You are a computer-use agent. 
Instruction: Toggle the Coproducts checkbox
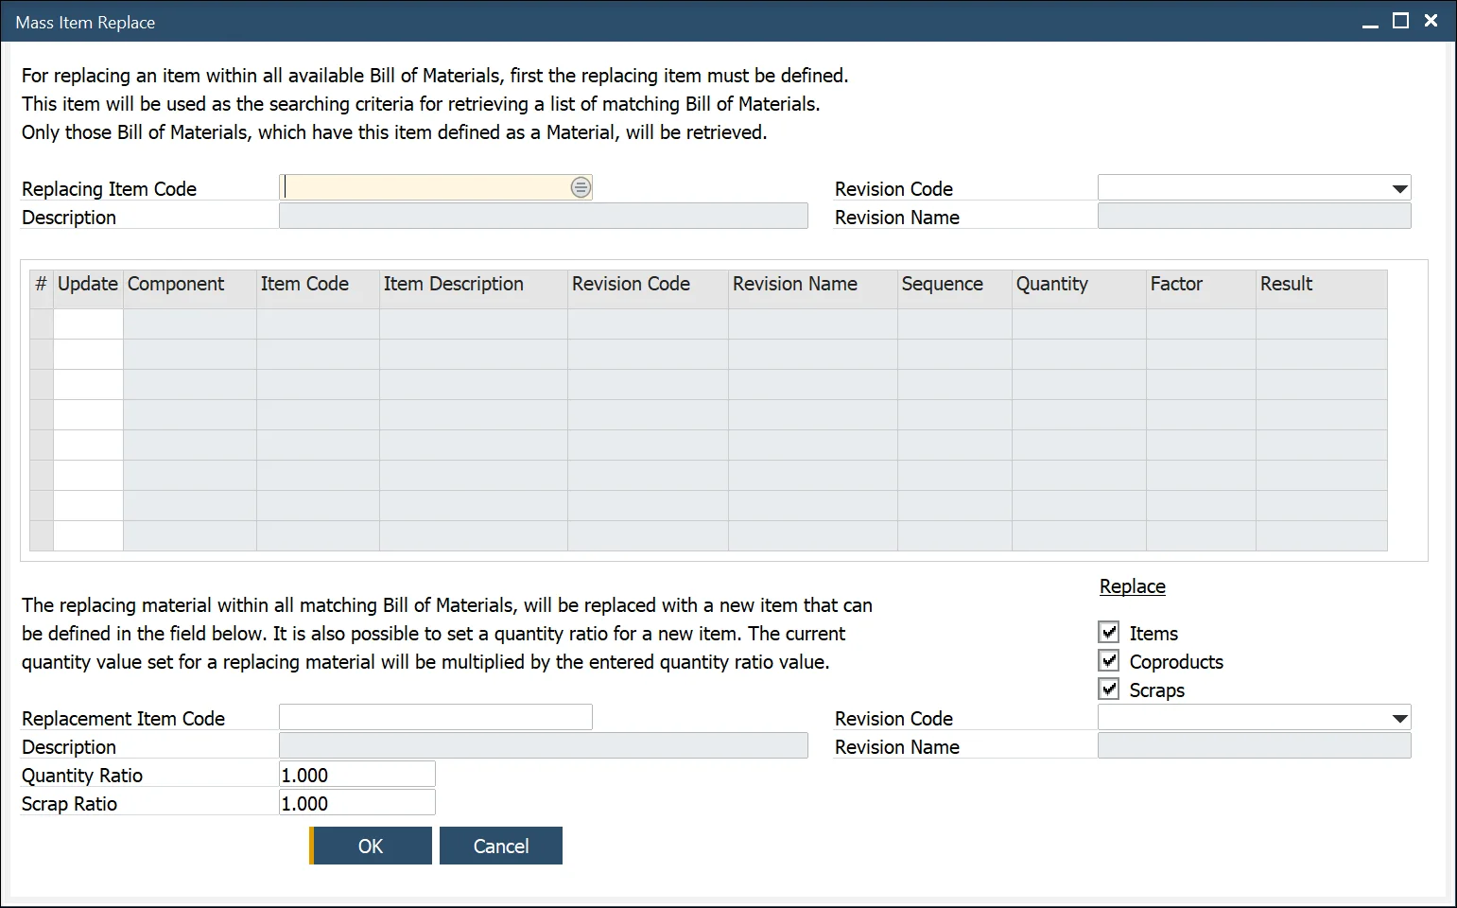1109,660
